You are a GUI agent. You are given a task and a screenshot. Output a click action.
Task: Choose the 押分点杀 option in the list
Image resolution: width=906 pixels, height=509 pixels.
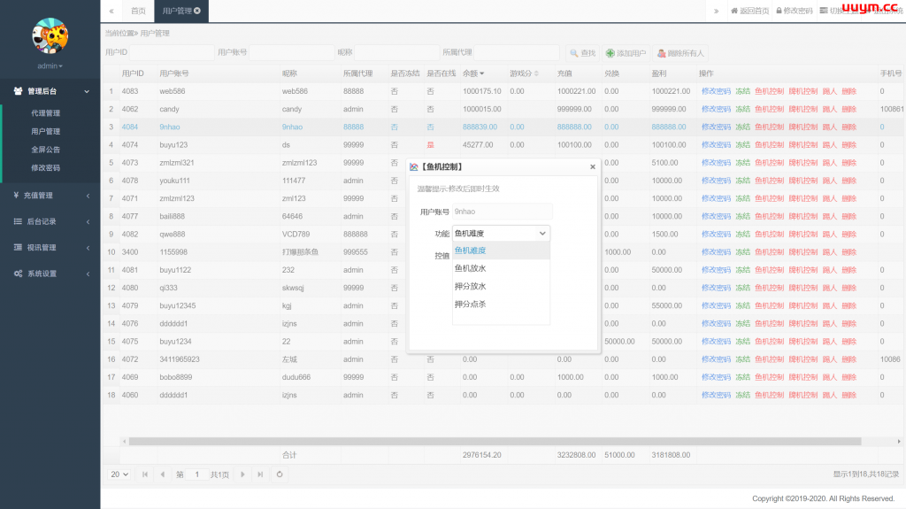pyautogui.click(x=470, y=305)
